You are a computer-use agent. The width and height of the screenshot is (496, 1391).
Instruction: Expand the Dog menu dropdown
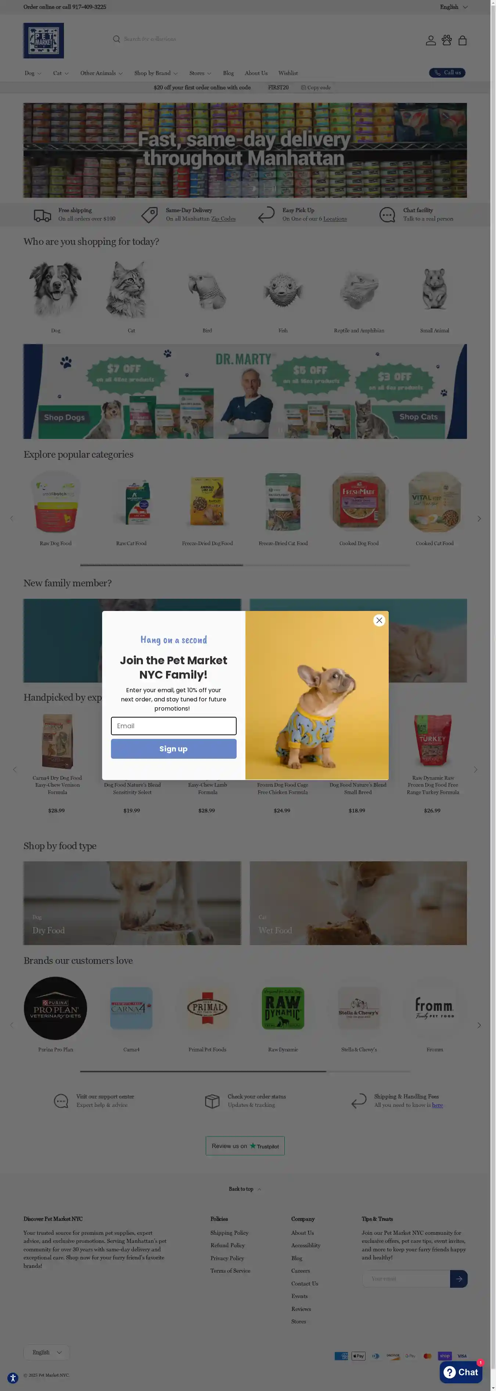[33, 73]
